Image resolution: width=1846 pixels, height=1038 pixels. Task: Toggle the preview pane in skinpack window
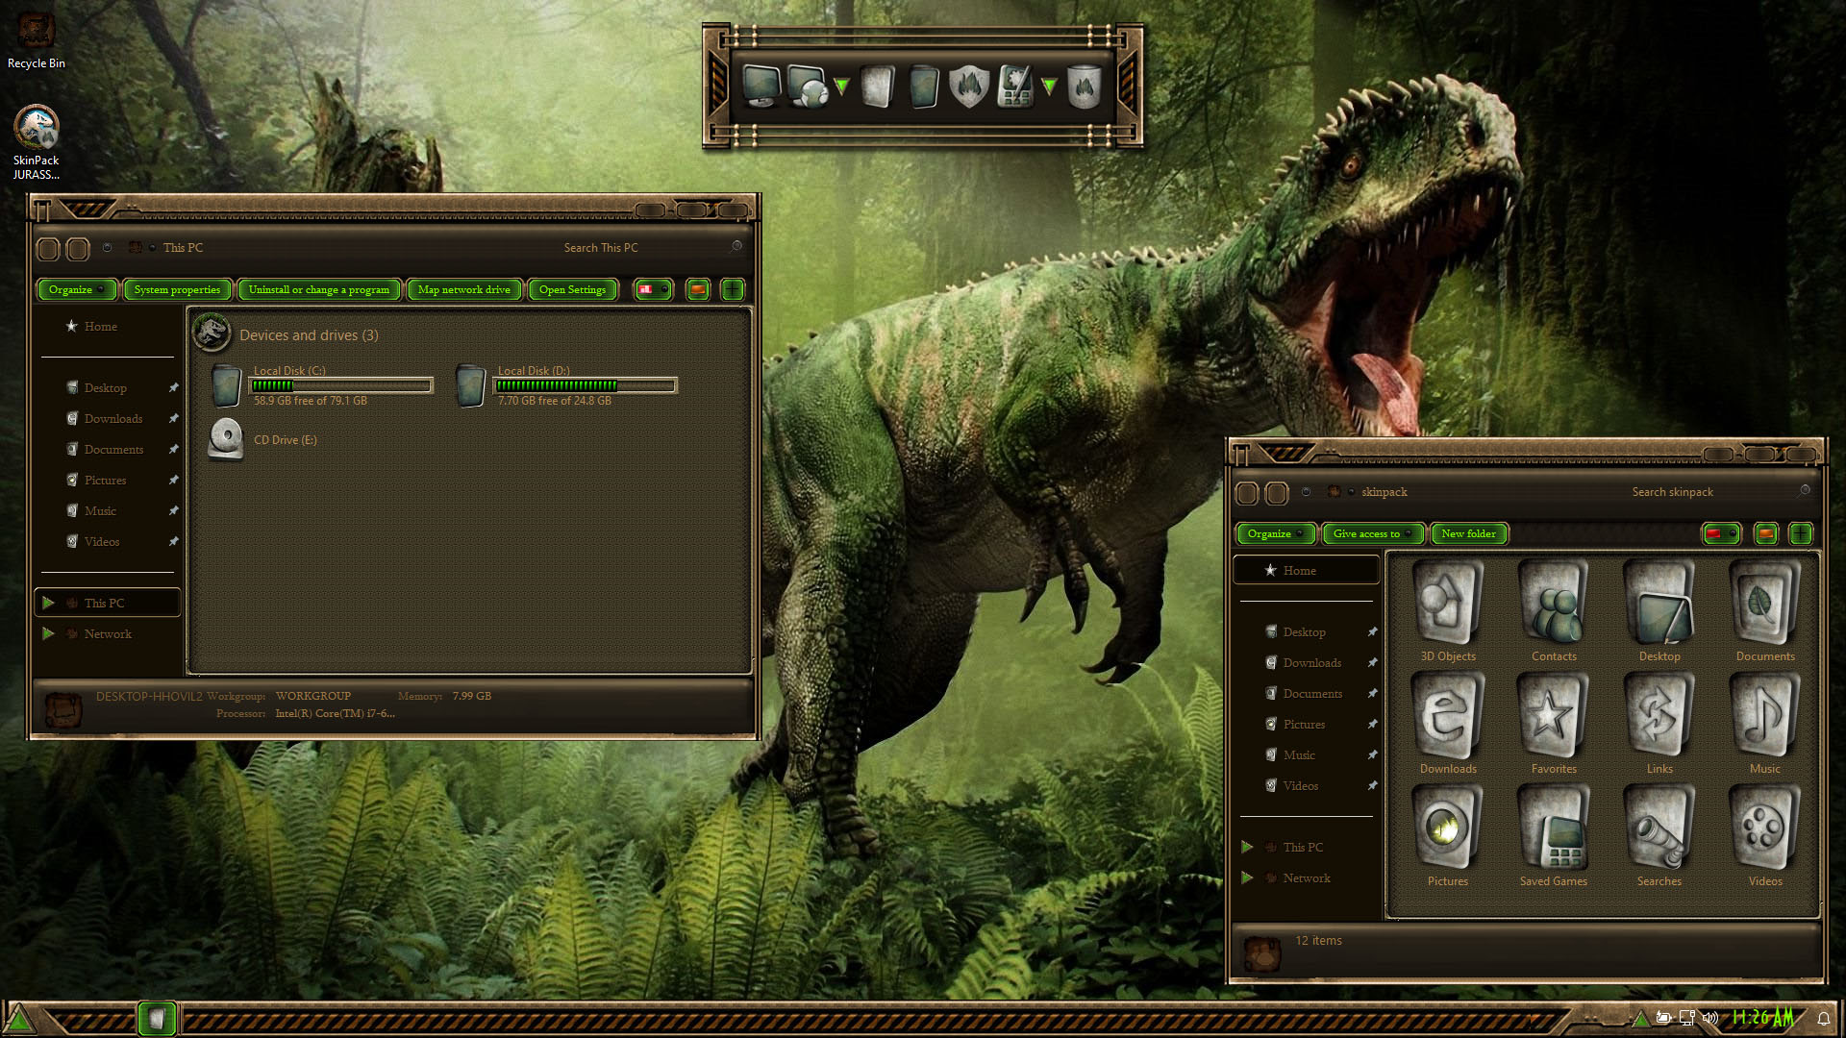coord(1766,533)
